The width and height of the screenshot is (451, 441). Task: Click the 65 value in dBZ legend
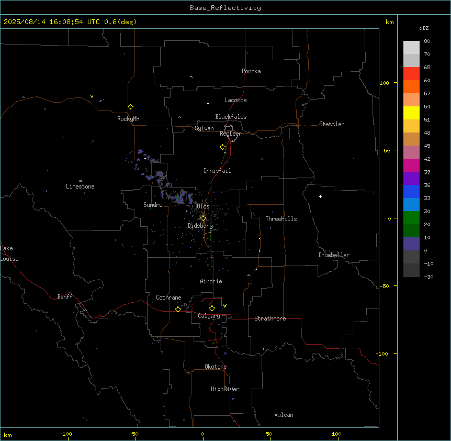(427, 68)
